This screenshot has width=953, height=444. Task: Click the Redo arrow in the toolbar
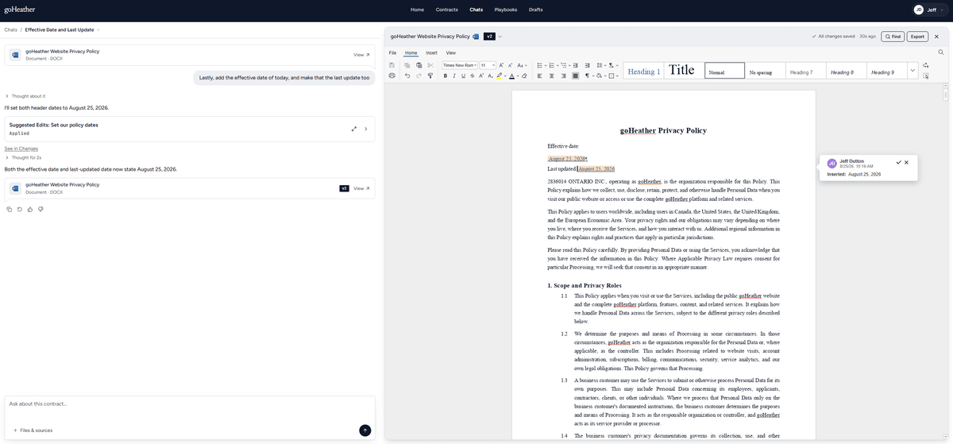tap(419, 75)
